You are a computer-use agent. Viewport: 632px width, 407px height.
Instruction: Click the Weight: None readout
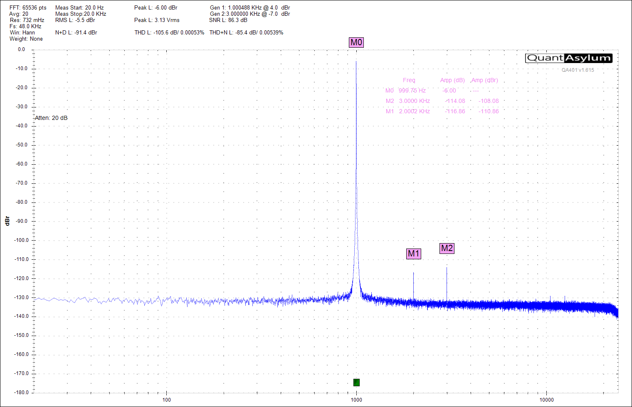click(x=26, y=39)
